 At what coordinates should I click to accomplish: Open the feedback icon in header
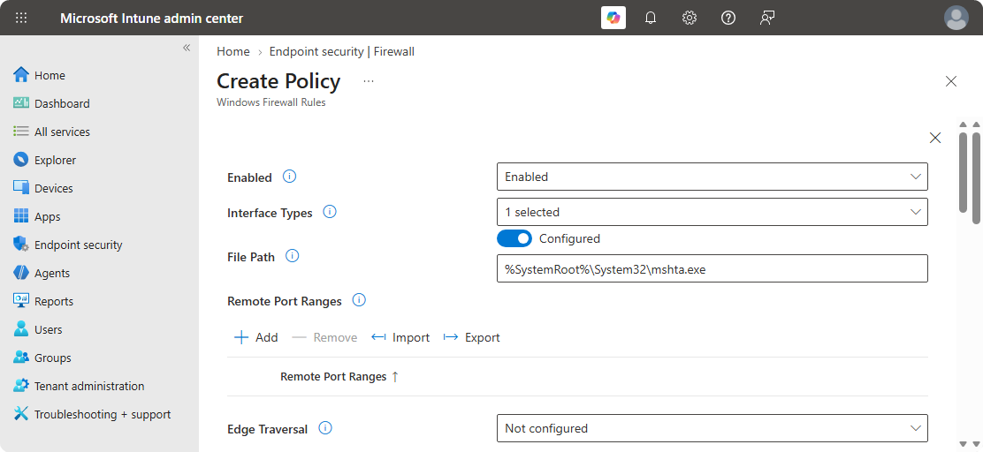[x=766, y=18]
